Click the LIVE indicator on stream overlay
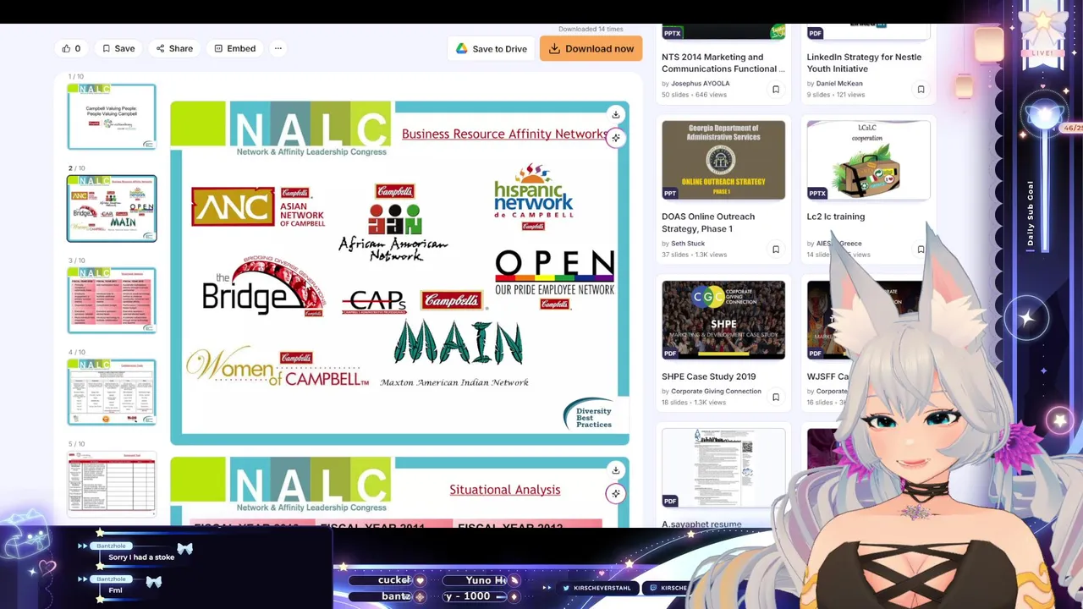 [1043, 52]
